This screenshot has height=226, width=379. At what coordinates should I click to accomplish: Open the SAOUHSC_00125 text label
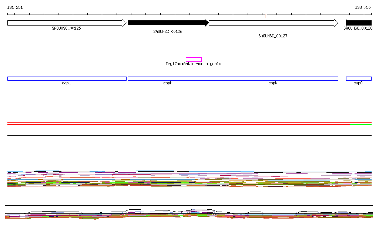(66, 28)
